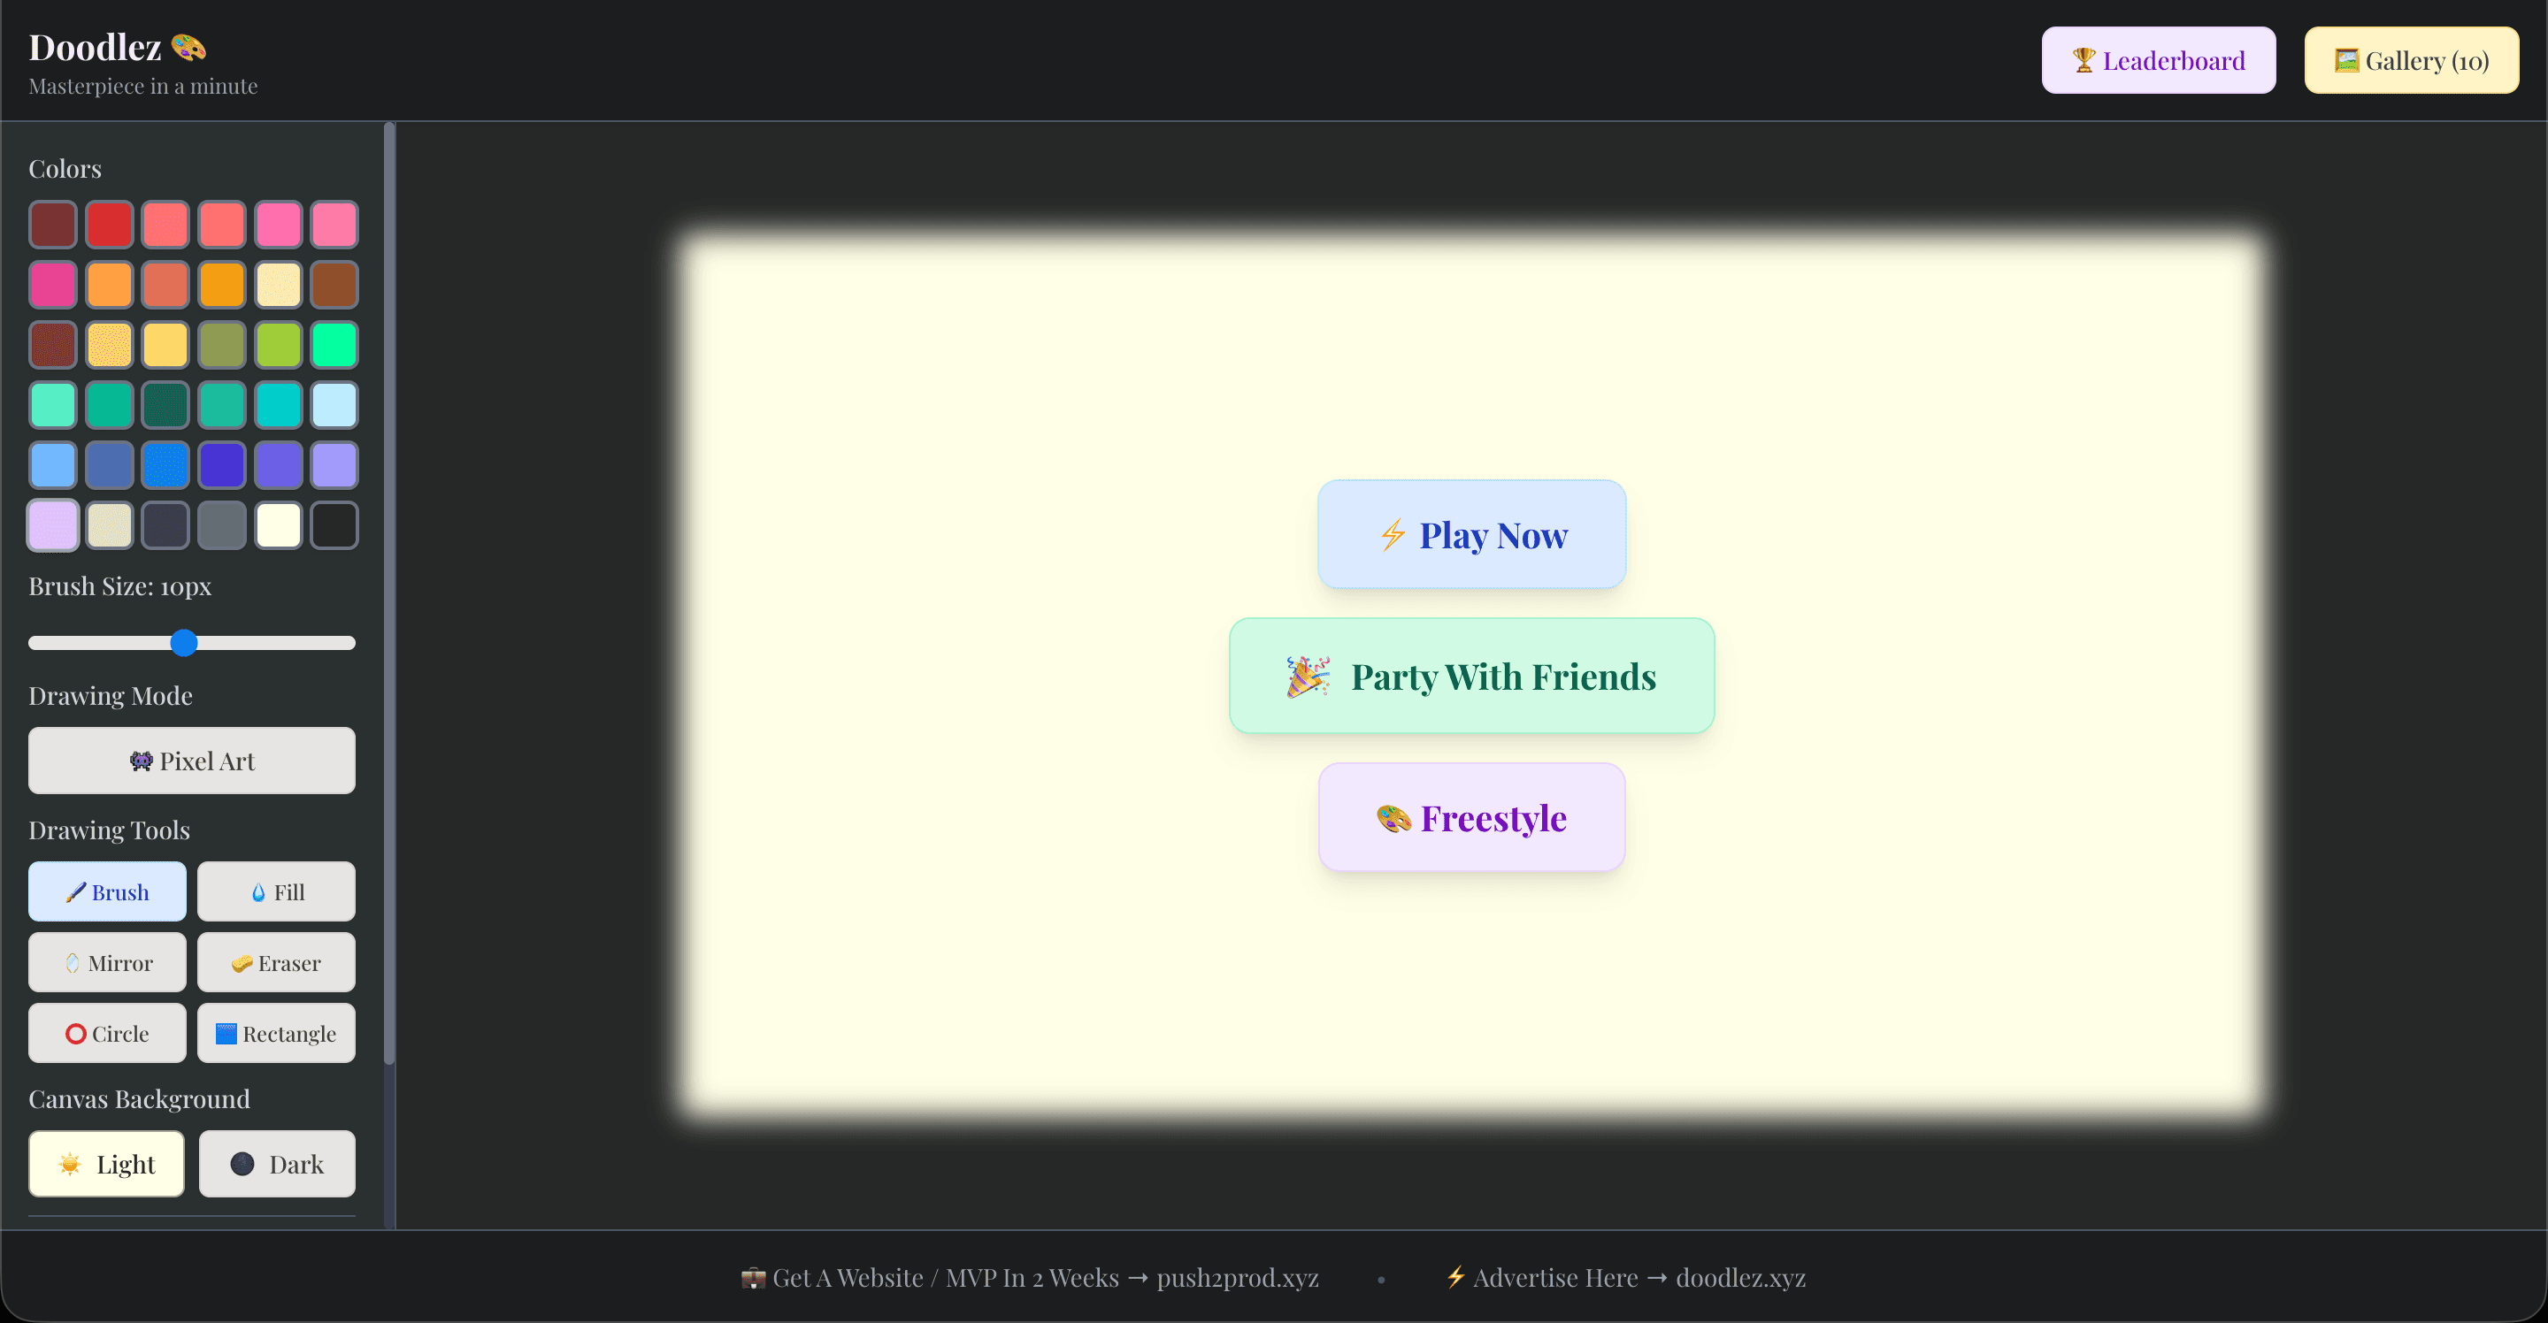
Task: Pick the black color swatch
Action: [334, 525]
